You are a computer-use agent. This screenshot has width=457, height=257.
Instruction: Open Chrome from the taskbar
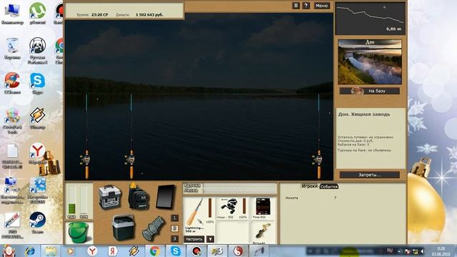pyautogui.click(x=155, y=251)
